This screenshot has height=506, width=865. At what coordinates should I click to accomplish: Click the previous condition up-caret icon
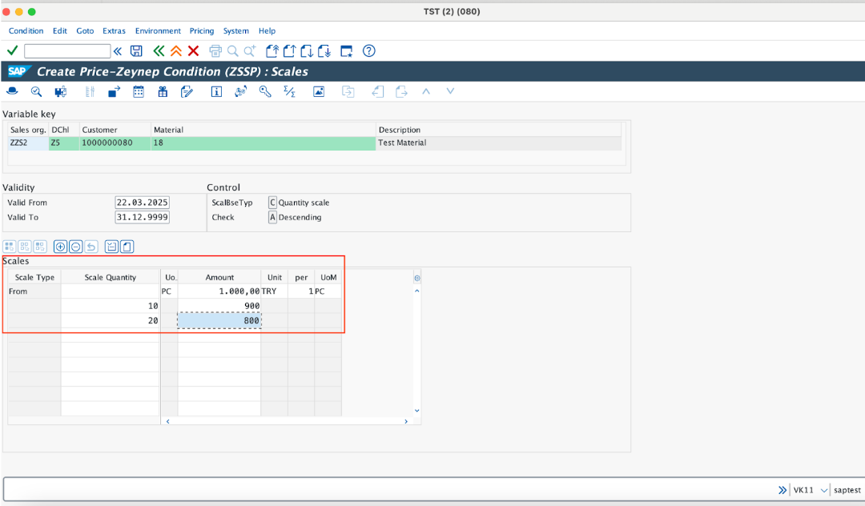pyautogui.click(x=426, y=91)
